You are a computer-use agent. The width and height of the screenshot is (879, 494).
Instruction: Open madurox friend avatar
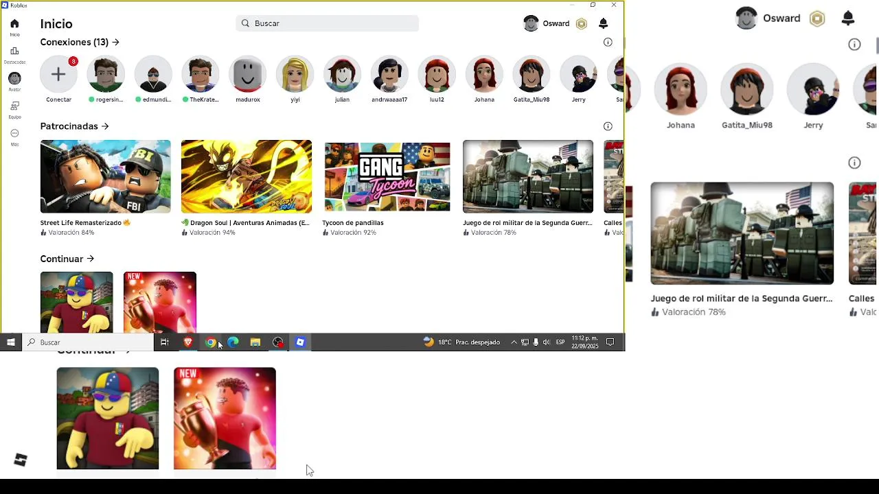point(247,74)
